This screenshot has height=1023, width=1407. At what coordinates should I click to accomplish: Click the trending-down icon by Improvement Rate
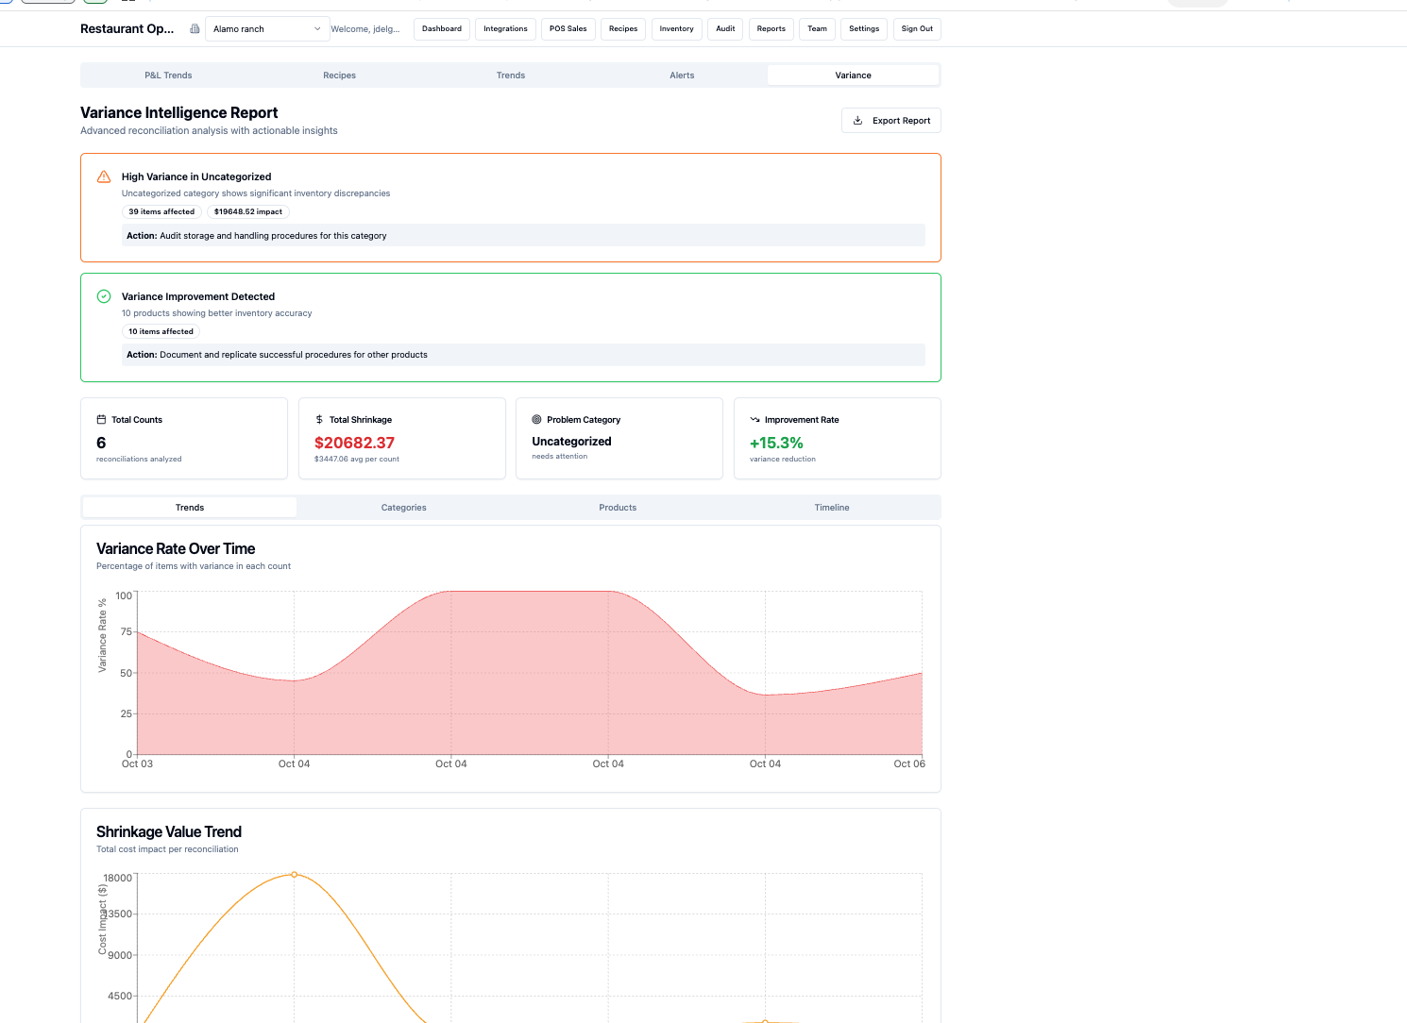[754, 420]
